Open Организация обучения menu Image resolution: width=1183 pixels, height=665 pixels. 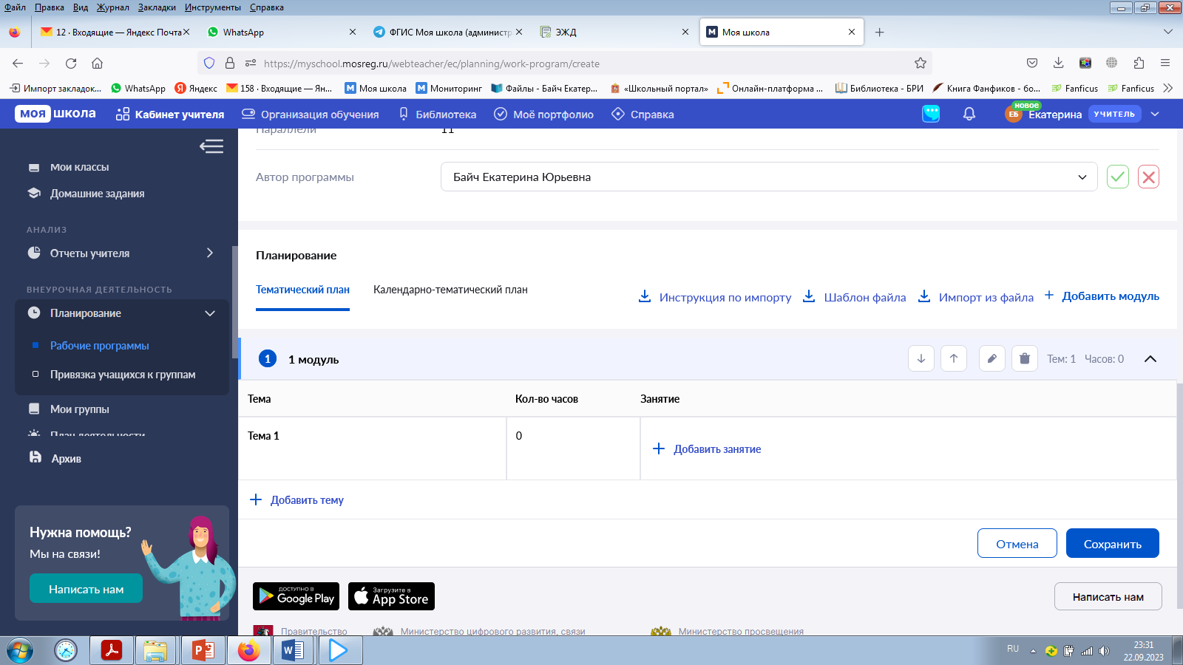tap(311, 115)
